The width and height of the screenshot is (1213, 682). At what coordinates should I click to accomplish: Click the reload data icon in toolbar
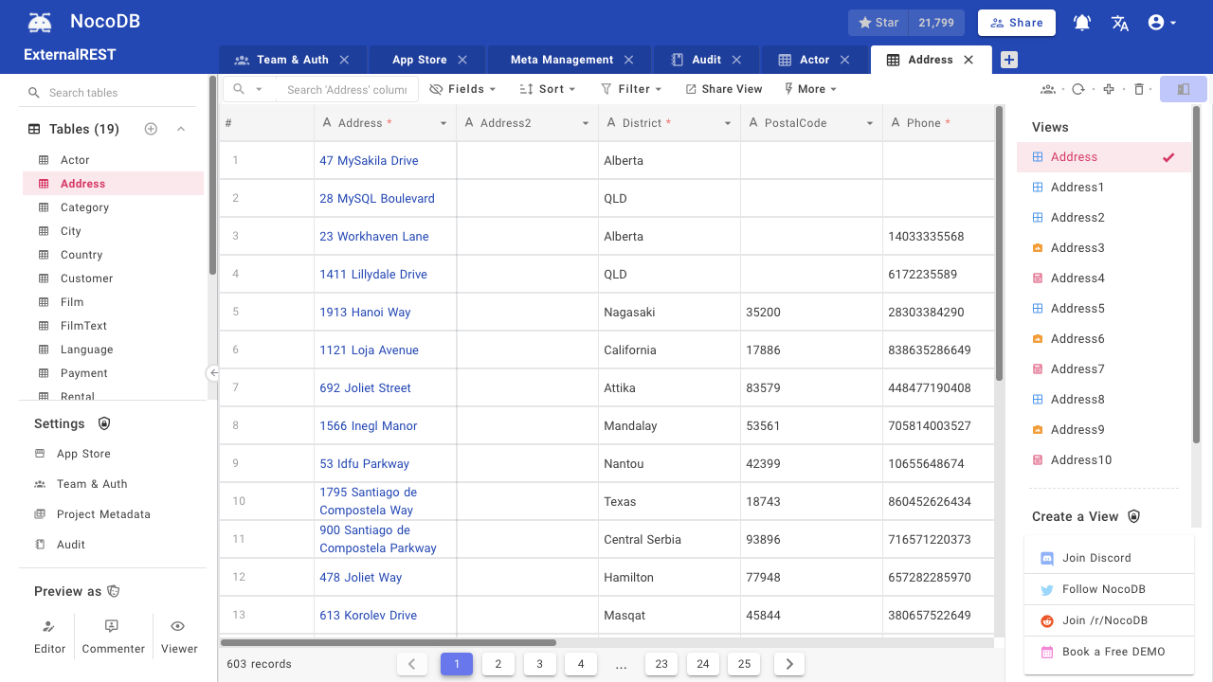coord(1078,89)
